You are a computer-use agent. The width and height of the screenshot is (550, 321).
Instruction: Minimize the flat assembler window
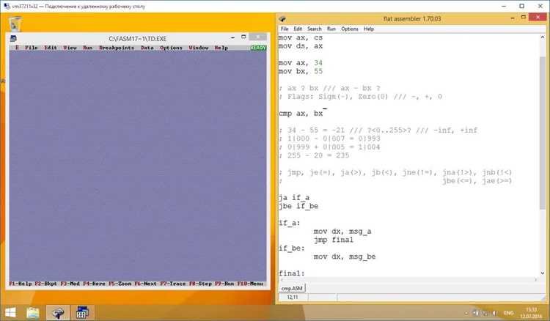513,18
